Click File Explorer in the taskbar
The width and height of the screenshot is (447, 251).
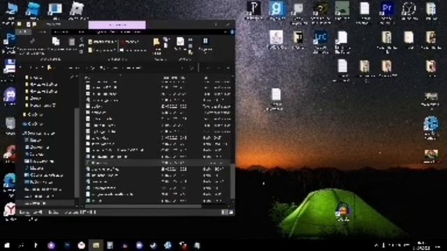coord(96,245)
